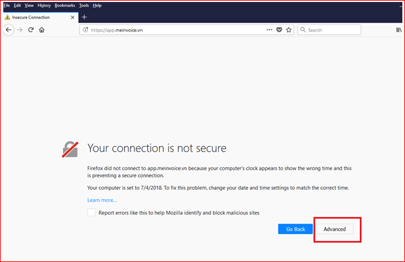Tick the Report errors to Mozilla checkbox

(91, 212)
